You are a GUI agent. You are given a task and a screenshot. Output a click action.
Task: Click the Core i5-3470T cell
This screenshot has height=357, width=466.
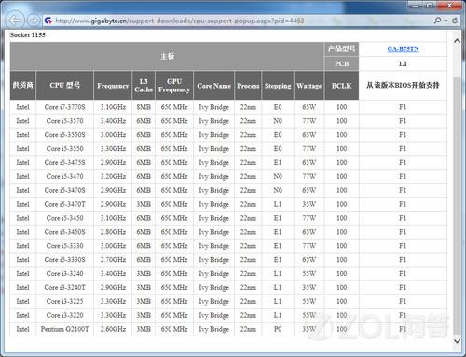tap(64, 204)
